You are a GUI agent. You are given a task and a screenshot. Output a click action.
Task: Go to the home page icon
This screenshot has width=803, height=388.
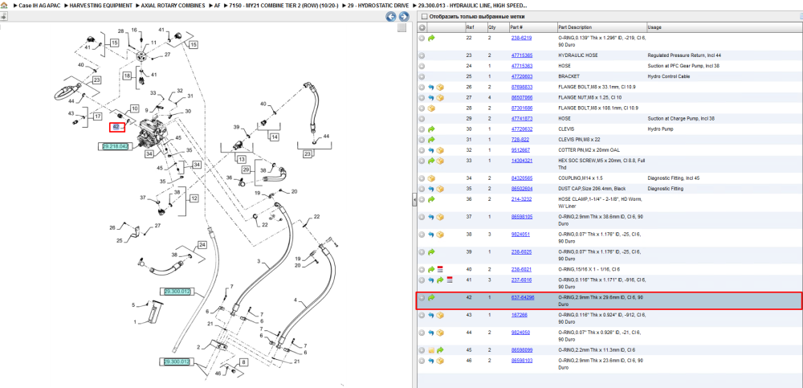4,5
